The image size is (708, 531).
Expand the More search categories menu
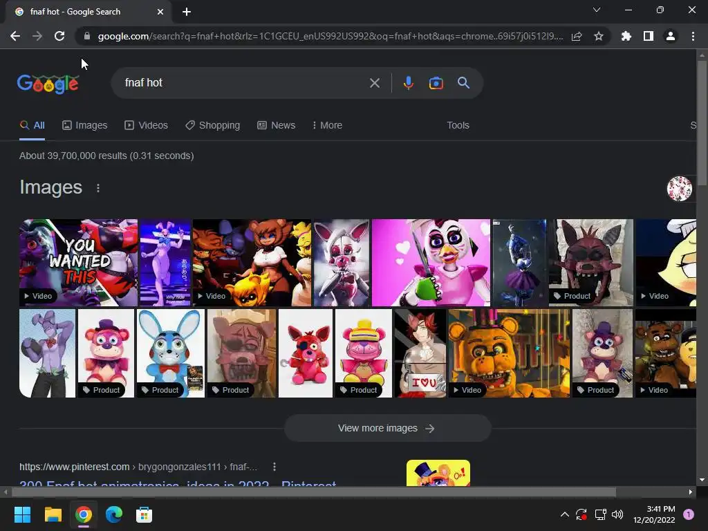click(x=327, y=126)
